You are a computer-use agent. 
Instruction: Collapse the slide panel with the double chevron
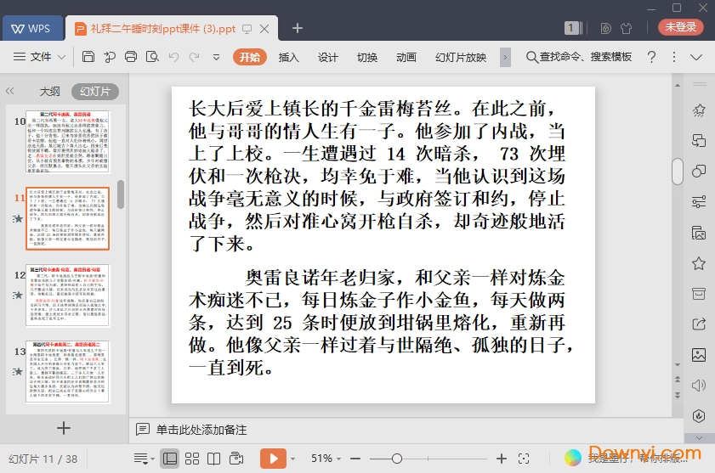pyautogui.click(x=10, y=91)
